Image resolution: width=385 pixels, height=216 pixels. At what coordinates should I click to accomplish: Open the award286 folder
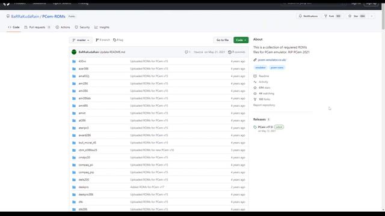(85, 135)
